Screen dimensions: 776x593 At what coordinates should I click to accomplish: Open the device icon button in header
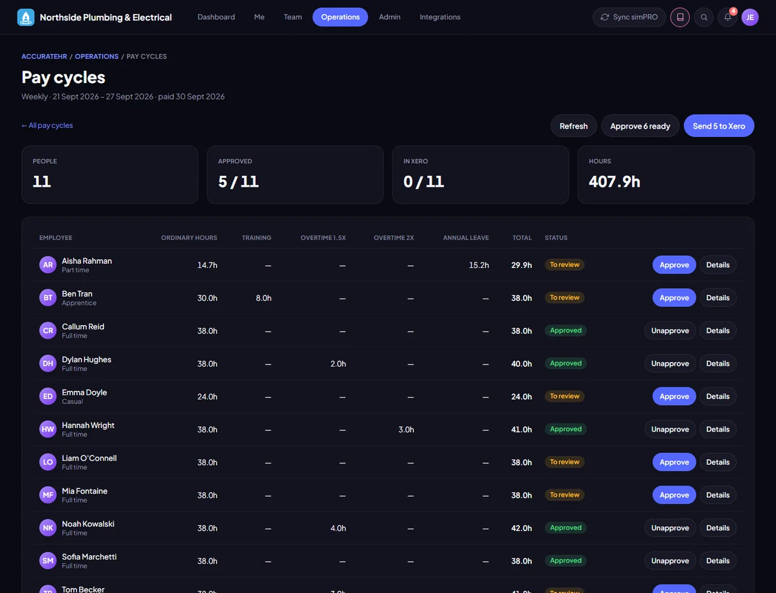click(680, 17)
